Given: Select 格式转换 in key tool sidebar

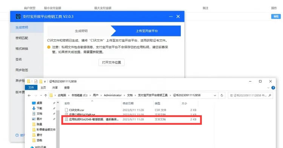Looking at the screenshot, I should point(22,49).
